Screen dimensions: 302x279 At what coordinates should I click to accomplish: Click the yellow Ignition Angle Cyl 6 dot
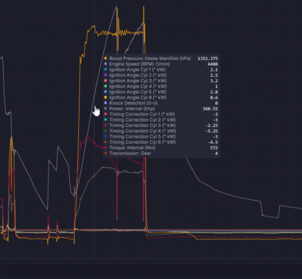click(x=106, y=97)
